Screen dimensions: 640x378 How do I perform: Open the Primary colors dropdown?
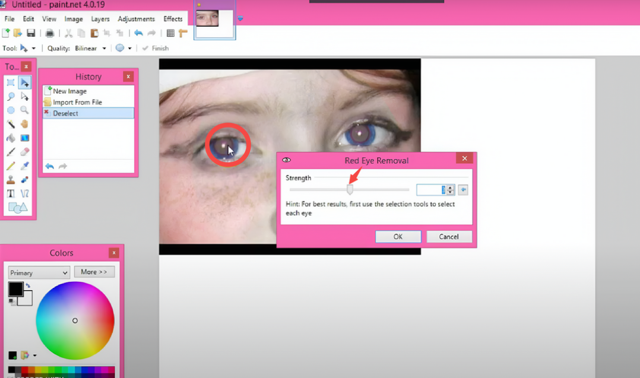click(38, 272)
